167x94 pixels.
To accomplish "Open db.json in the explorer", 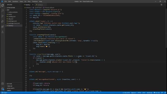I will [11, 19].
